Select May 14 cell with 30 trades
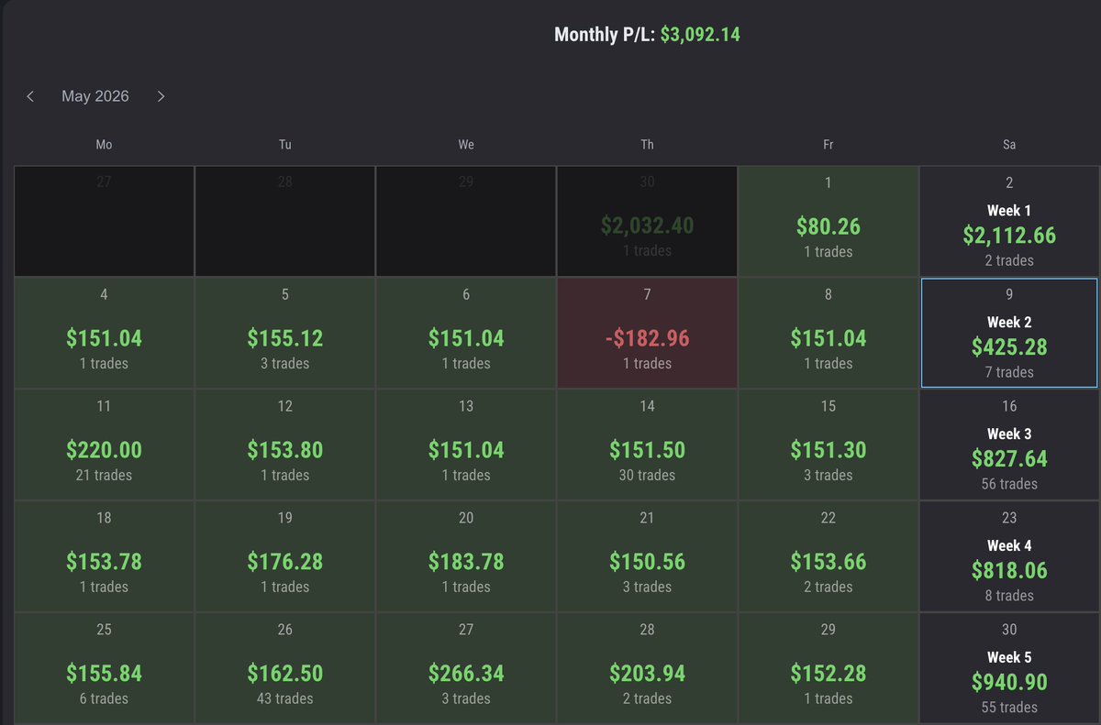The image size is (1101, 725). [647, 445]
